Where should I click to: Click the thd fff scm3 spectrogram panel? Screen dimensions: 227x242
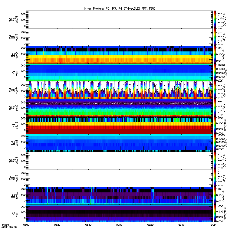coord(119,108)
